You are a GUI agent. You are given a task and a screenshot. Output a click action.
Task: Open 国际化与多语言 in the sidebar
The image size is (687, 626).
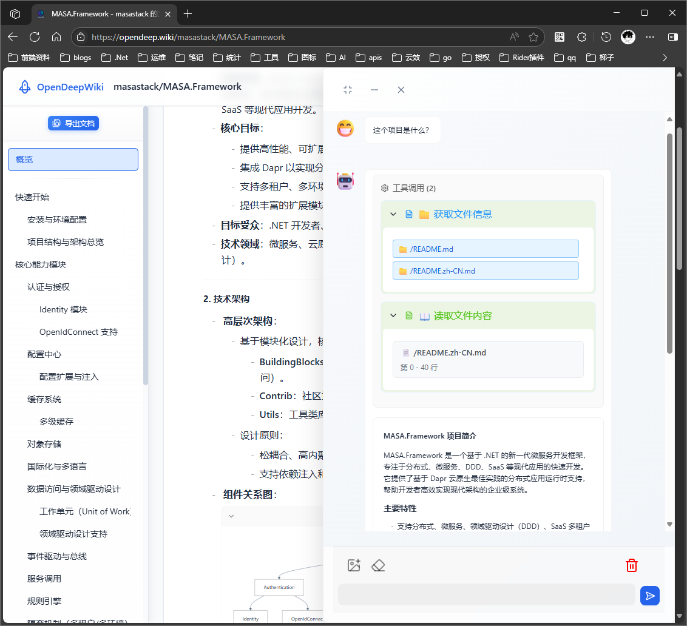pos(57,466)
